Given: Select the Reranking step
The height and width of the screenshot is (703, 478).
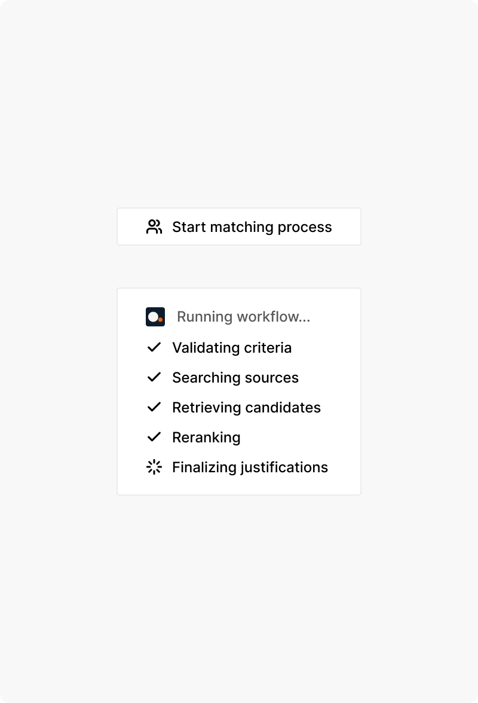Looking at the screenshot, I should [206, 437].
